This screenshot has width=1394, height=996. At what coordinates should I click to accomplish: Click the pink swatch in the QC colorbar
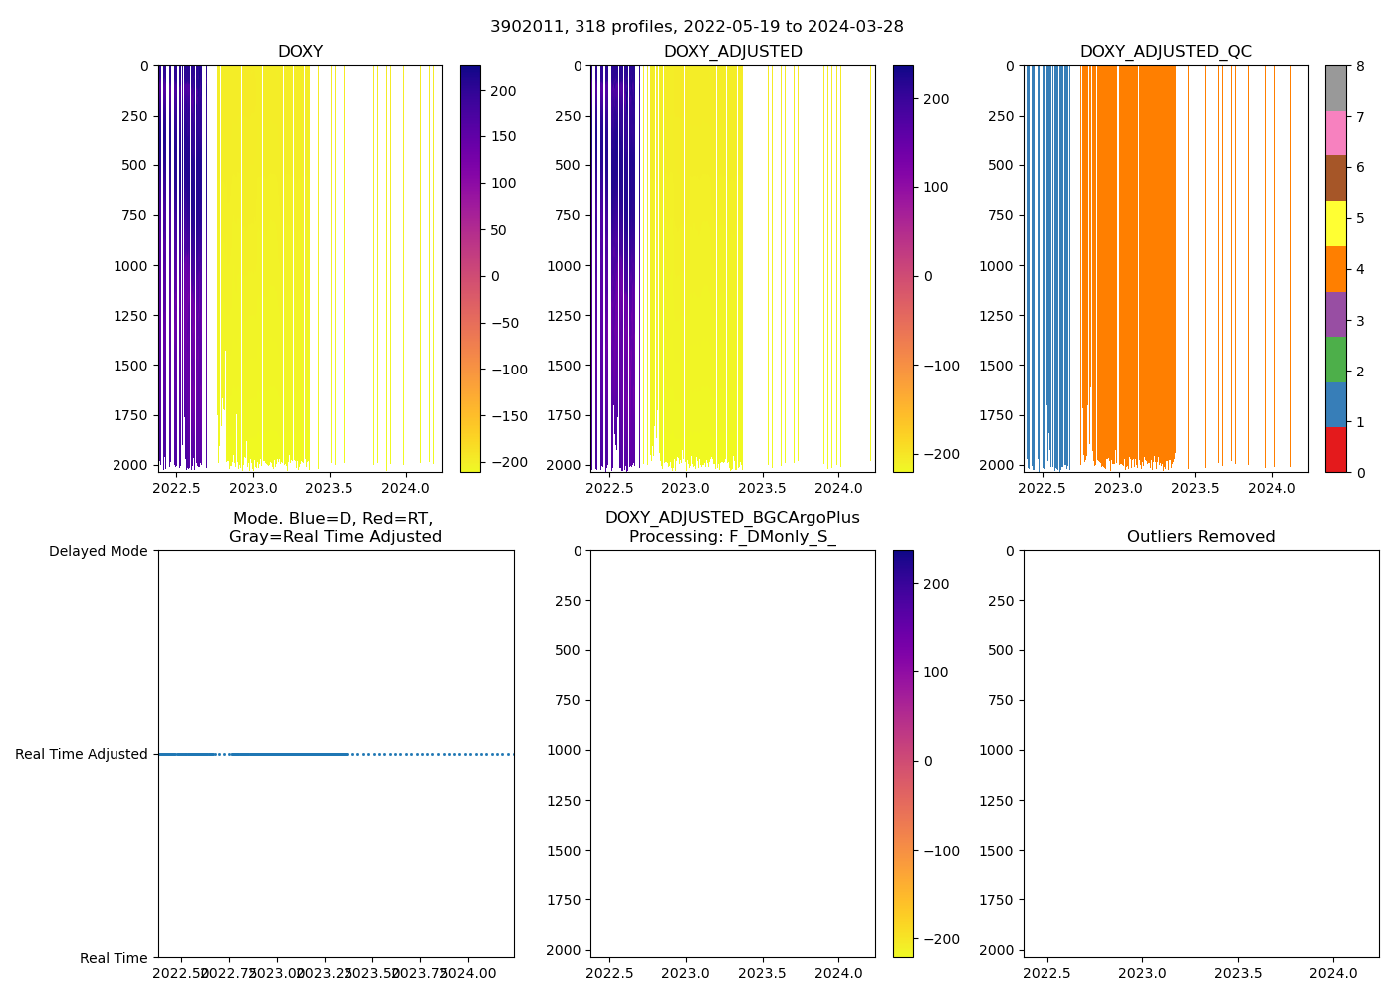click(x=1335, y=132)
